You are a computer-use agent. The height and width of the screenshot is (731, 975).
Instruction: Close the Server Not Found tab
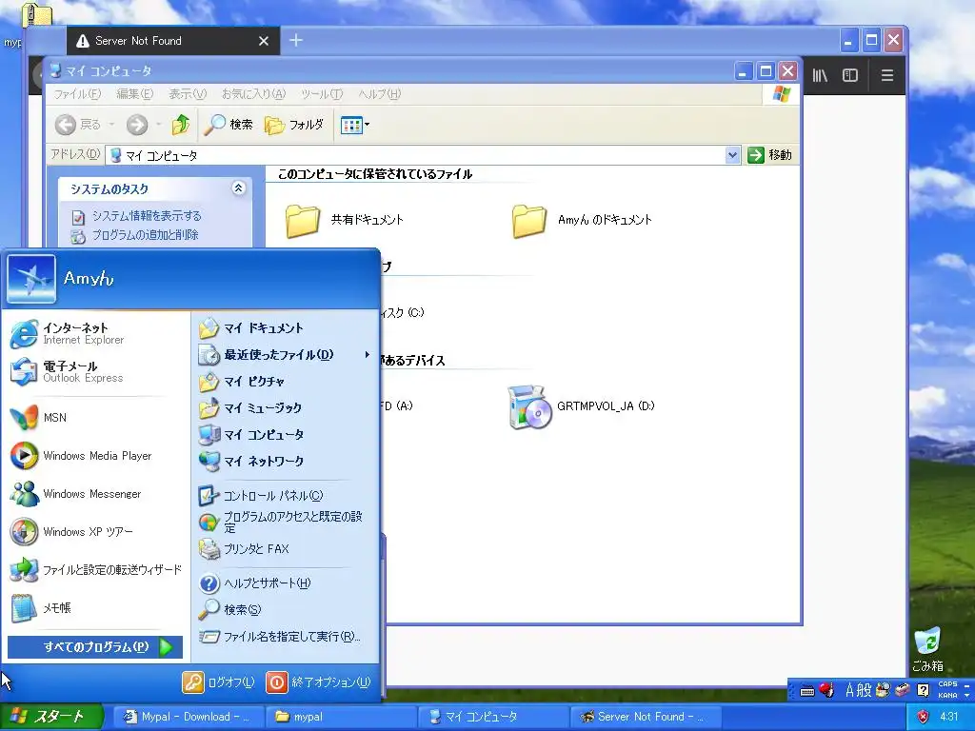coord(264,41)
